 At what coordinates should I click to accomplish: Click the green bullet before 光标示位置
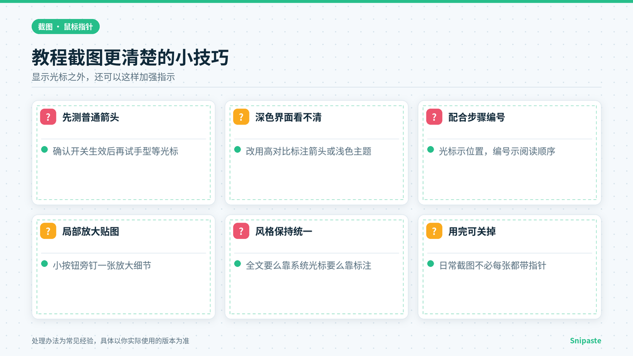click(x=430, y=150)
